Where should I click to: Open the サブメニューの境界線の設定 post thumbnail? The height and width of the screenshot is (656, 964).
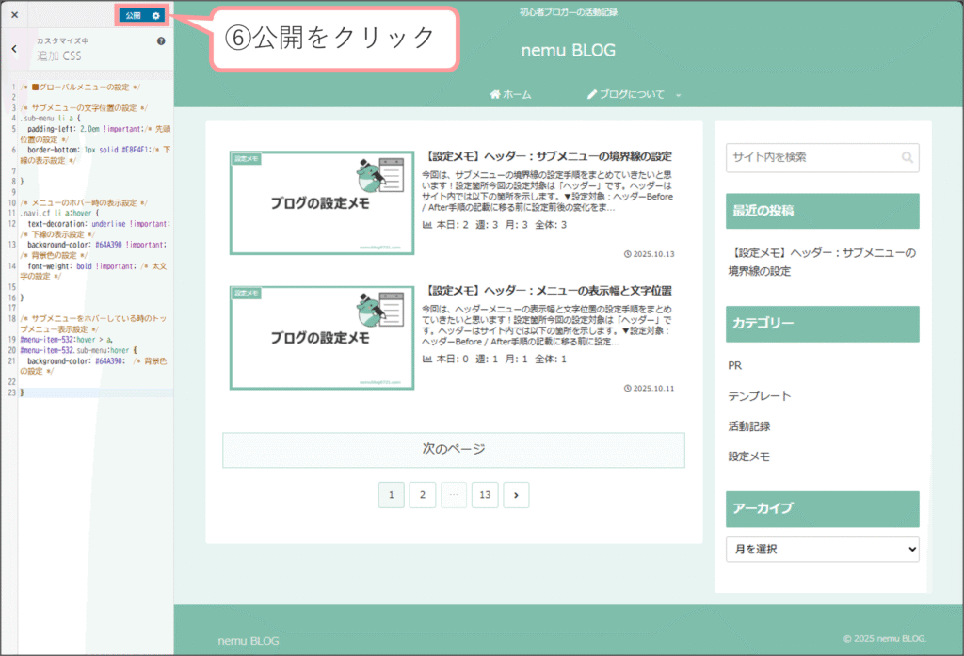pos(316,202)
